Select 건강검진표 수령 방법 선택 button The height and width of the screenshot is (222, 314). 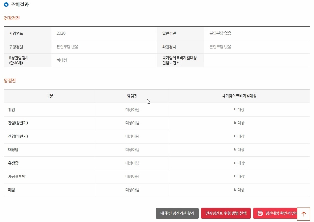(x=226, y=213)
